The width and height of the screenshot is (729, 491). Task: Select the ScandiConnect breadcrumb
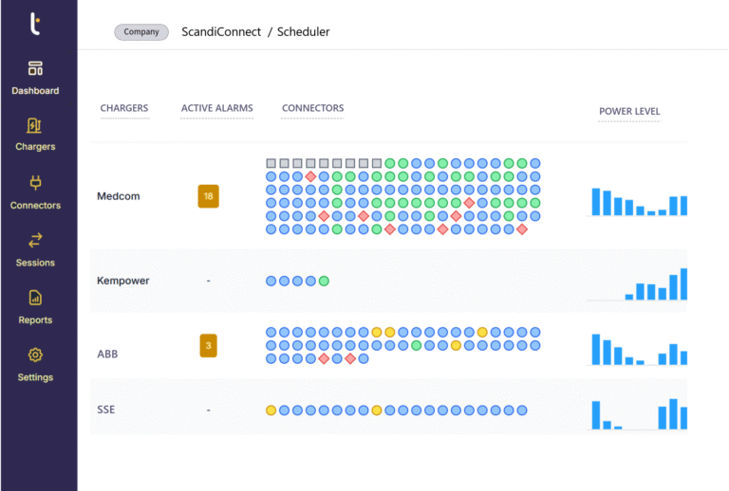pos(221,32)
